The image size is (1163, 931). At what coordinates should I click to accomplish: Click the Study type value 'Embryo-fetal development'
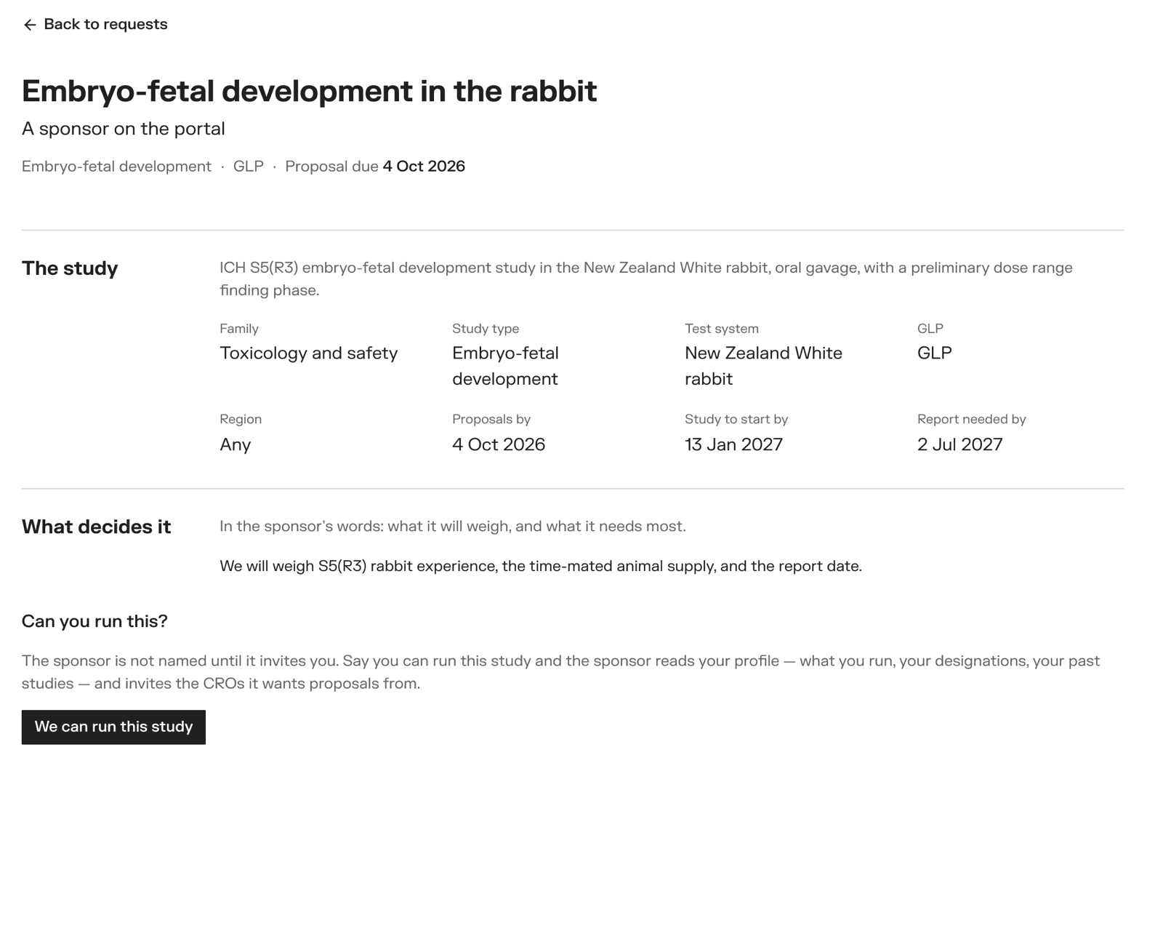tap(506, 366)
